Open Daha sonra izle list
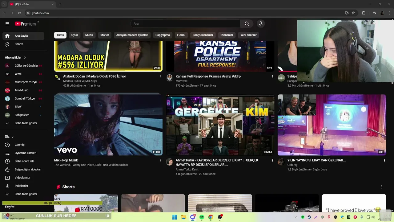394x222 pixels. [x=23, y=161]
